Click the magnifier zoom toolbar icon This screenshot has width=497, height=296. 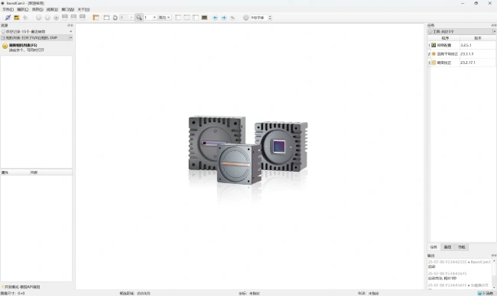click(139, 18)
